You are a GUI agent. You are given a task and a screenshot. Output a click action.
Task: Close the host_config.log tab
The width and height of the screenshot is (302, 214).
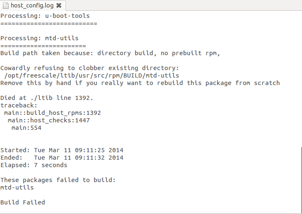59,5
